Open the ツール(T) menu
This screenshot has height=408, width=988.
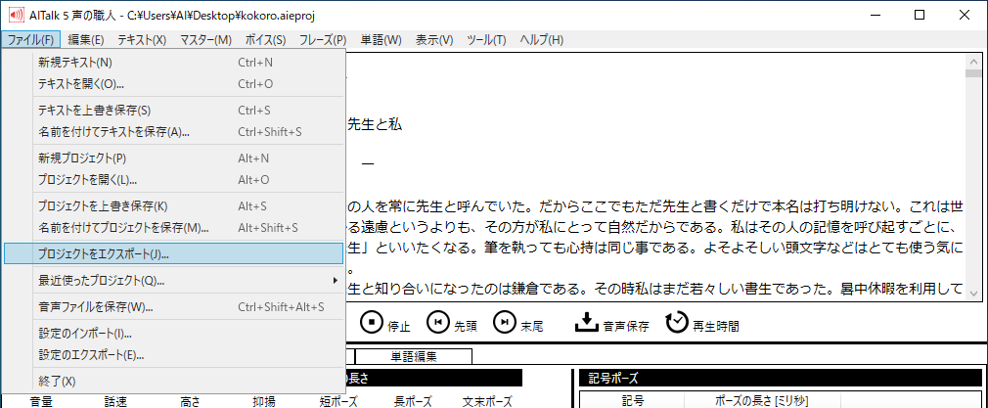(486, 40)
